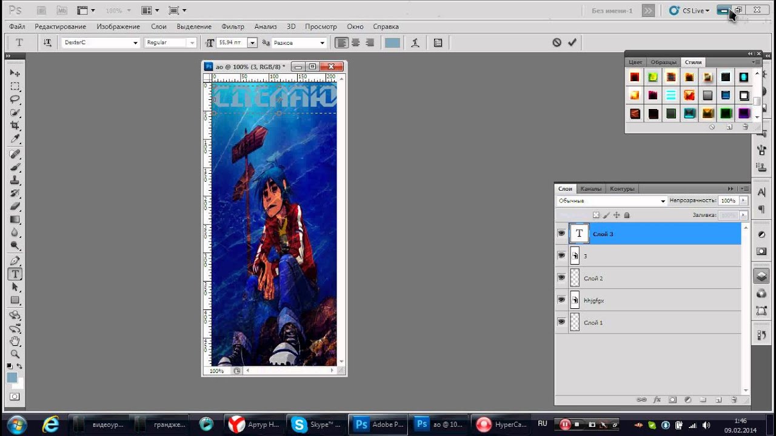Open the arrange documents dropdown
The image size is (776, 436).
[150, 10]
